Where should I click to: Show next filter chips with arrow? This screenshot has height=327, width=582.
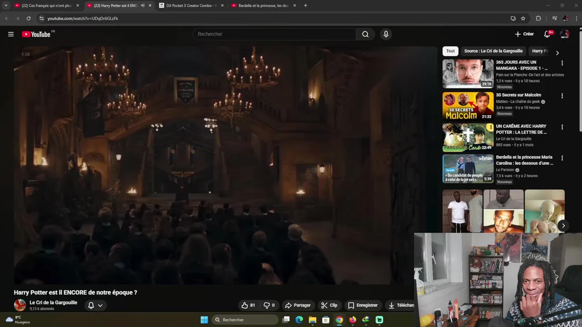[x=557, y=53]
